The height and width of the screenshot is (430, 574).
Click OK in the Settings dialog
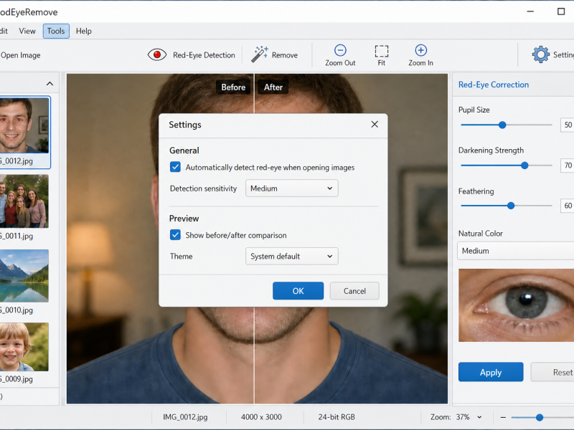tap(298, 291)
